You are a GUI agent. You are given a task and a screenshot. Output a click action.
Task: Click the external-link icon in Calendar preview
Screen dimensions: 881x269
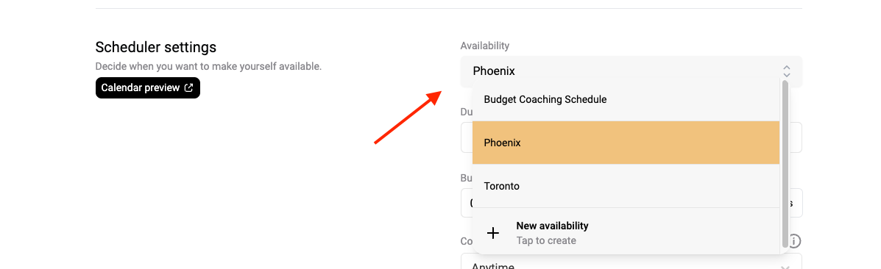click(x=188, y=87)
